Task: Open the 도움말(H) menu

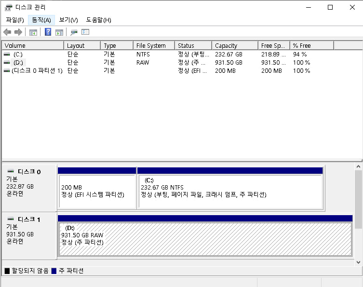Action: point(98,20)
